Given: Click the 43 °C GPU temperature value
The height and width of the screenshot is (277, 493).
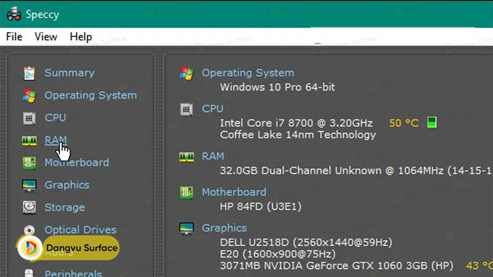Looking at the screenshot, I should pyautogui.click(x=479, y=266).
